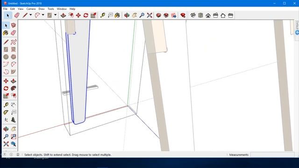Activate the Rotated Rectangle tool
This screenshot has height=168, width=299.
(x=14, y=49)
